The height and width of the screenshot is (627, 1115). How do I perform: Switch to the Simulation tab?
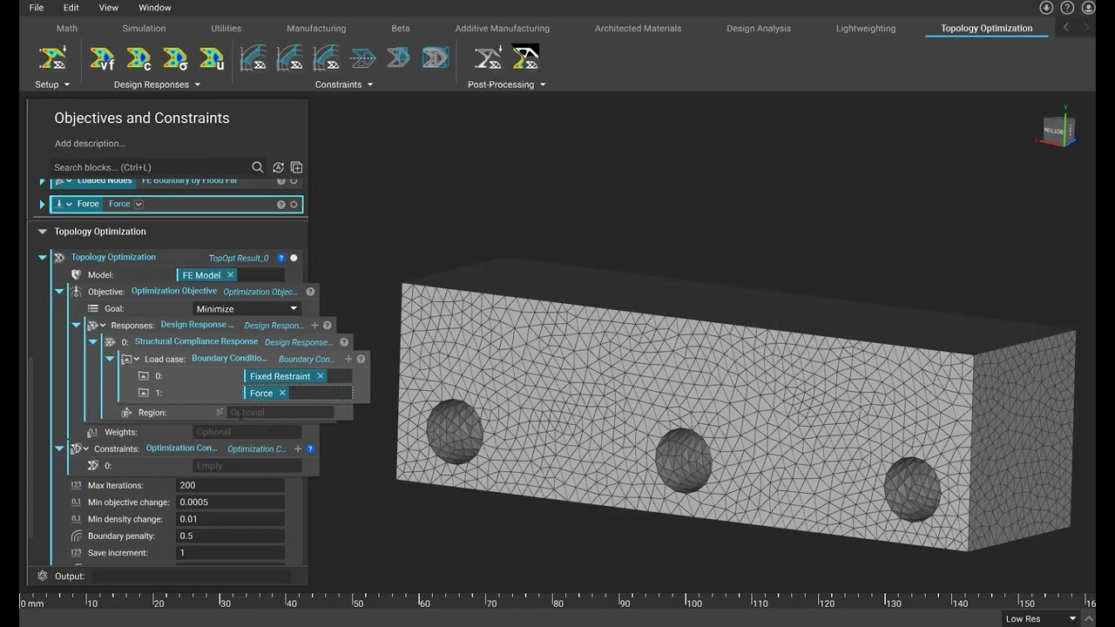tap(144, 29)
